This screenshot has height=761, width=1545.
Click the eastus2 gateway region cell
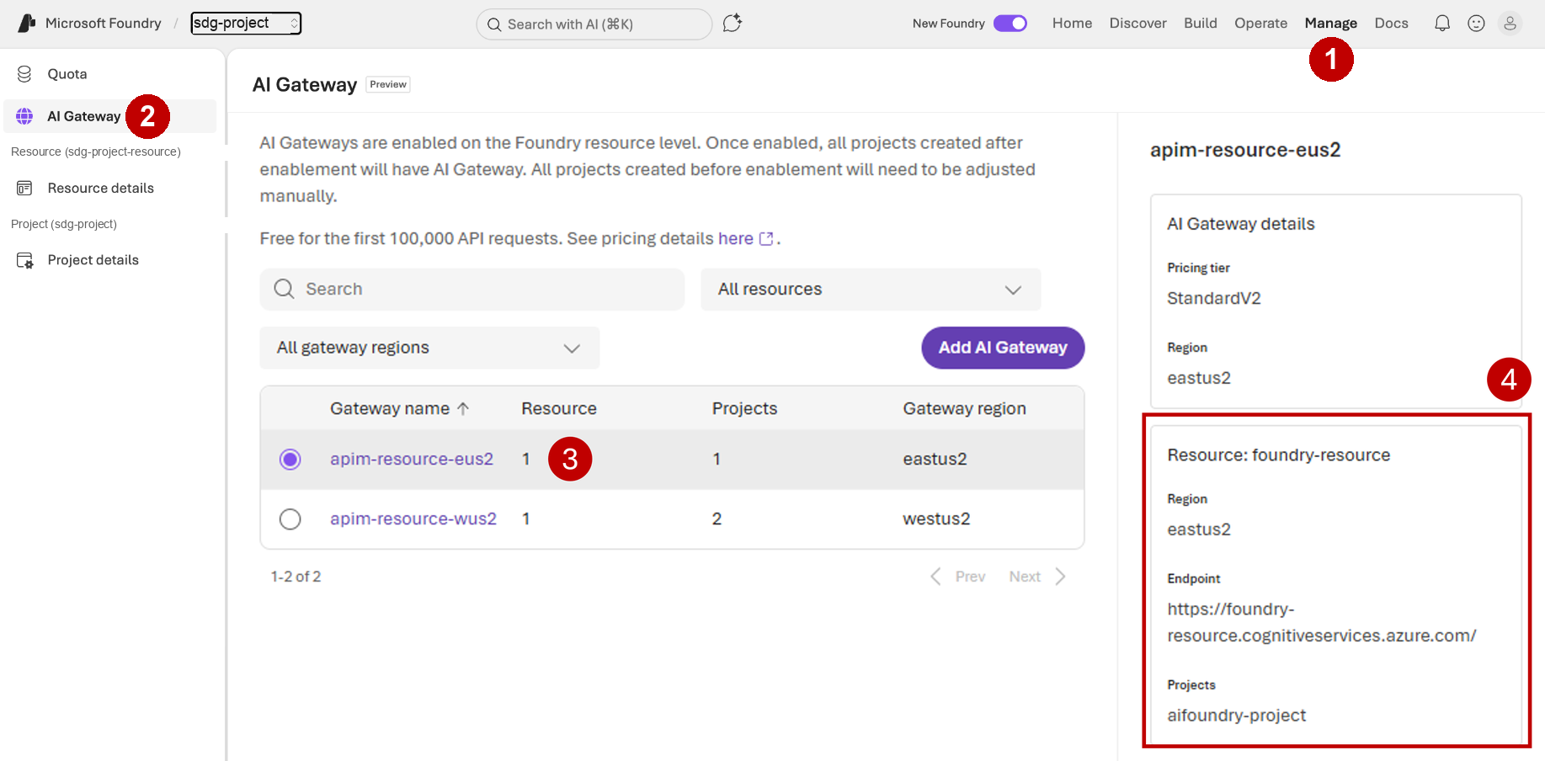(935, 460)
